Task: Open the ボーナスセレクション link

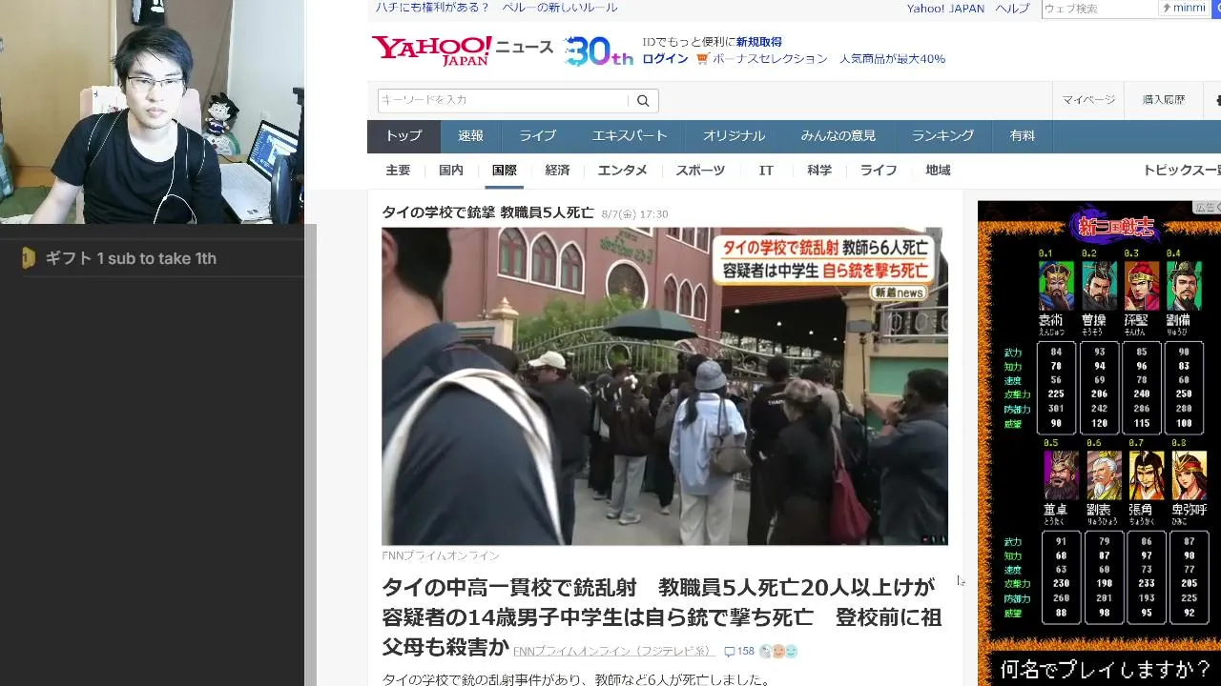Action: pyautogui.click(x=770, y=59)
